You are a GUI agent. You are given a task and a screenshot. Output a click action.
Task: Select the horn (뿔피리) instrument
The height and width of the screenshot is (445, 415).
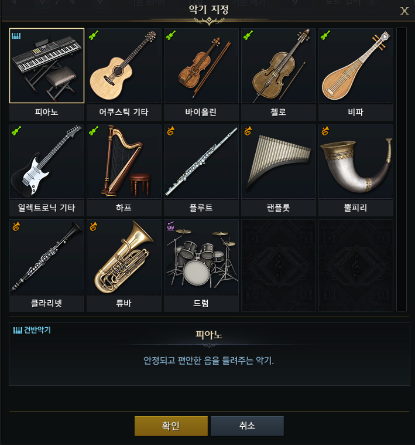(x=356, y=170)
